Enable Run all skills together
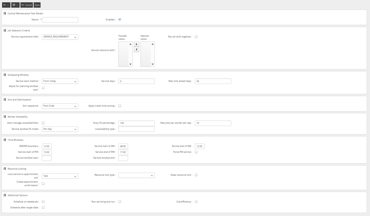Screen dimensions: 370x216 (x=196, y=37)
